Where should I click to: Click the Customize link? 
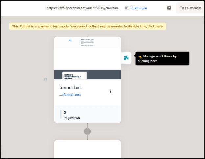click(x=138, y=8)
